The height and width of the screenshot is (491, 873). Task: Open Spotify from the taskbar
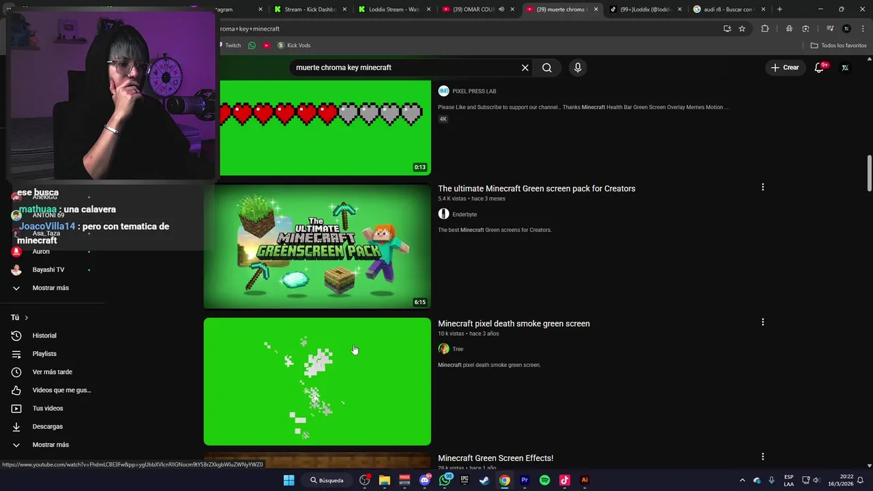tap(544, 480)
